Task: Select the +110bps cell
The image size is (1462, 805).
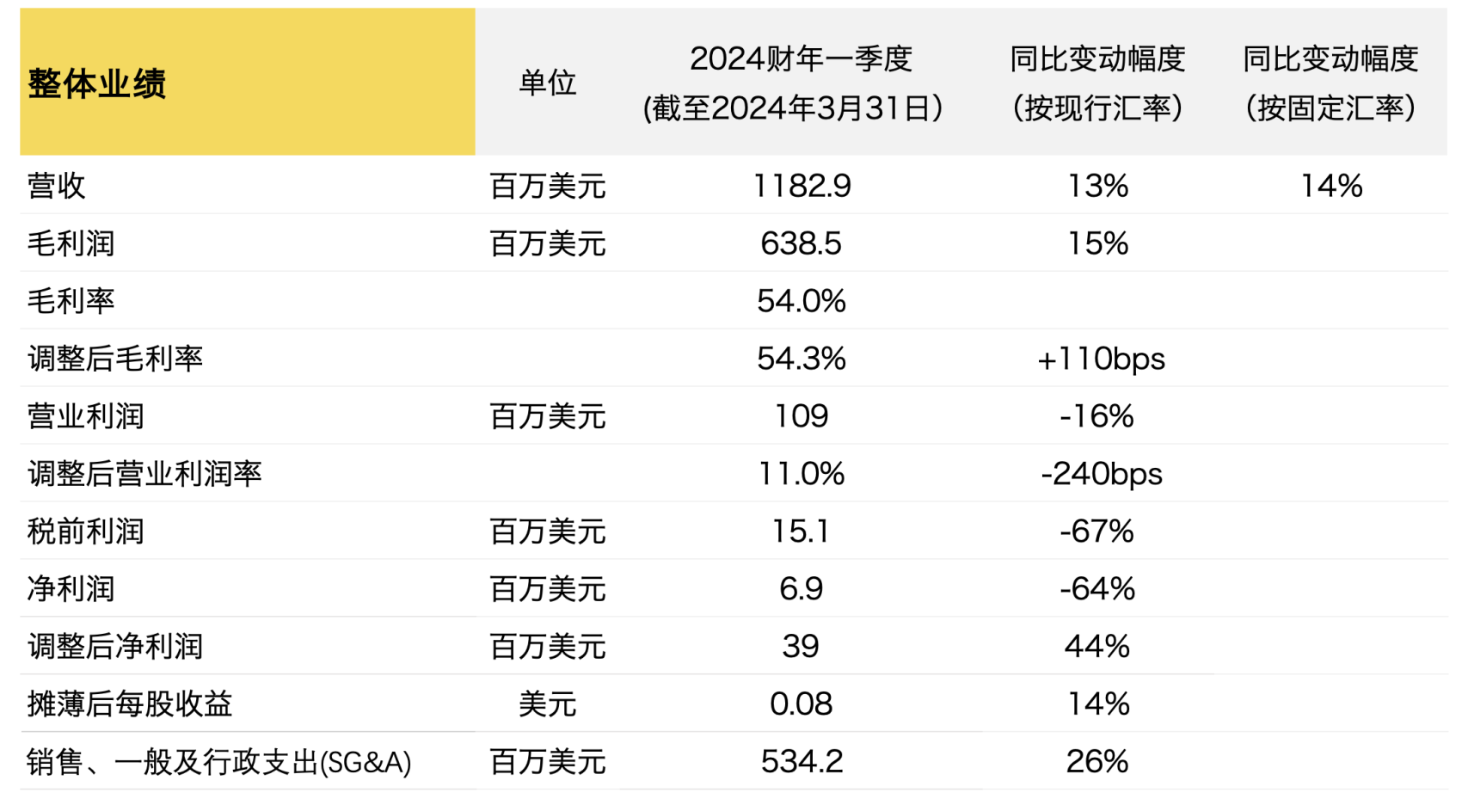Action: 1102,359
